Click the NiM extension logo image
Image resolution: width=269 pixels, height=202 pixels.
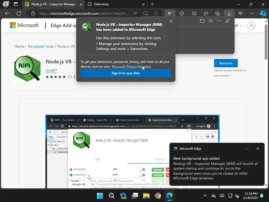point(27,68)
